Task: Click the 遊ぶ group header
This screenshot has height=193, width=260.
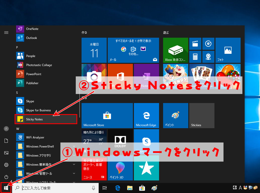Action: point(166,33)
